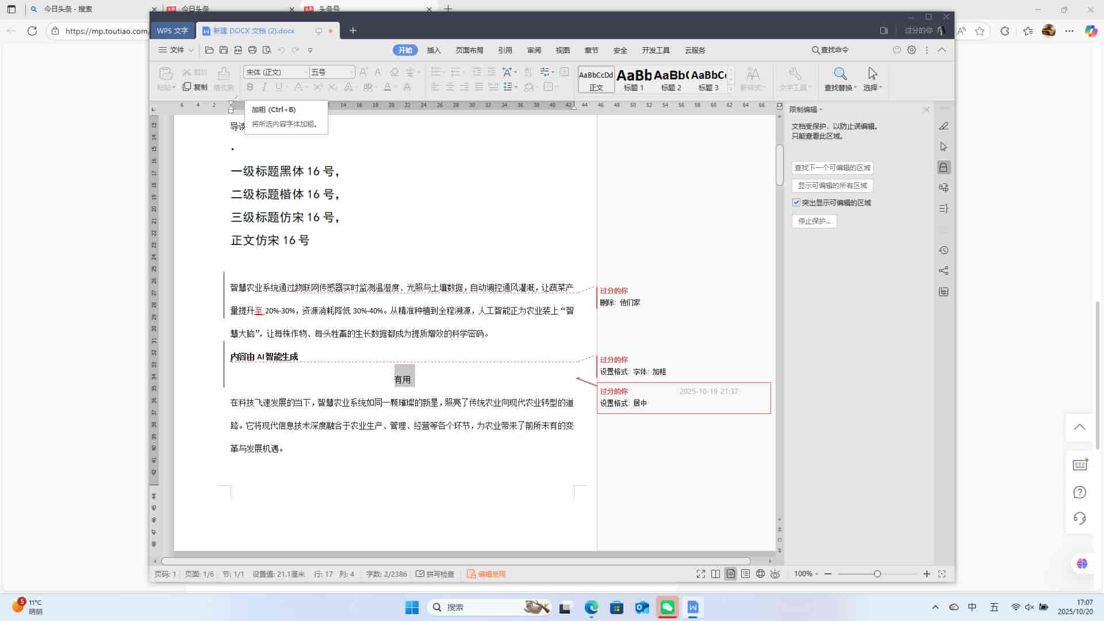Switch to 页面布局 ribbon tab
This screenshot has height=621, width=1104.
coord(469,51)
